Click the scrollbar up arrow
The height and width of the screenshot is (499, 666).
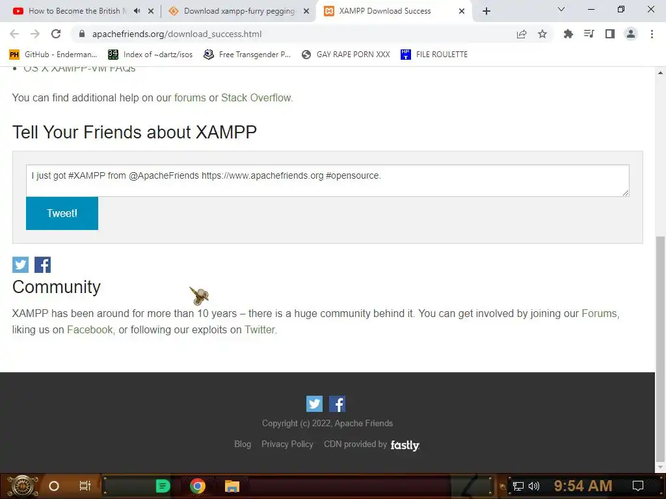(x=660, y=73)
